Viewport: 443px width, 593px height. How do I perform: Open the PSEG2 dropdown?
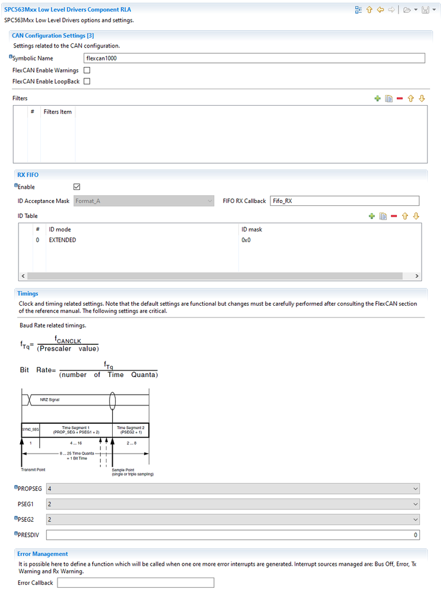click(233, 519)
